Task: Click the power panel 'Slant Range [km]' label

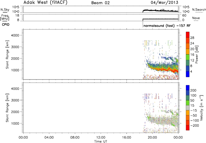Action: pyautogui.click(x=7, y=54)
